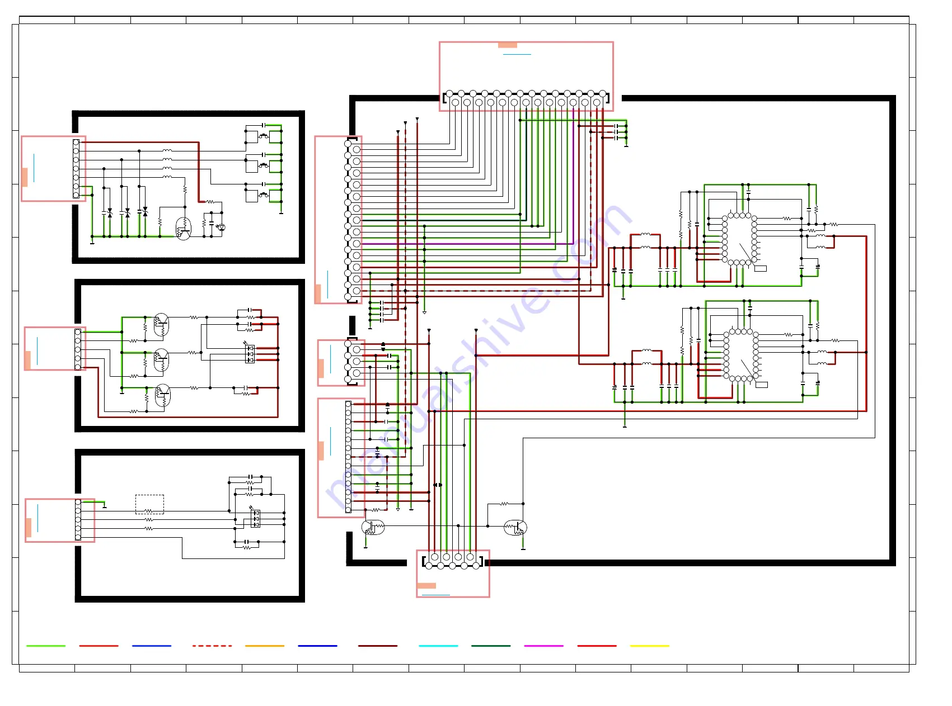Click the light green legend line
The width and height of the screenshot is (952, 706).
coord(46,646)
